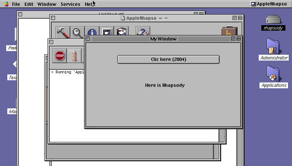This screenshot has width=292, height=166.
Task: Click the launch panel console vertical scrollbar
Action: 221,135
